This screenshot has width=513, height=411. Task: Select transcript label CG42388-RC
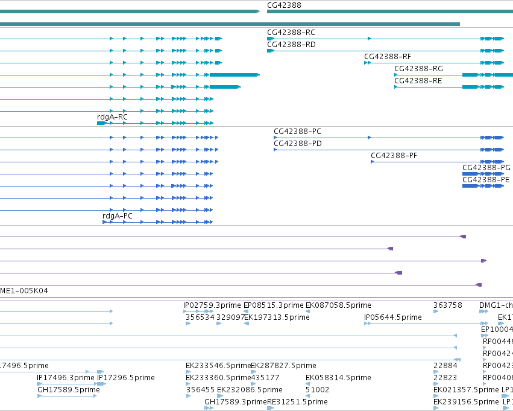click(x=291, y=33)
